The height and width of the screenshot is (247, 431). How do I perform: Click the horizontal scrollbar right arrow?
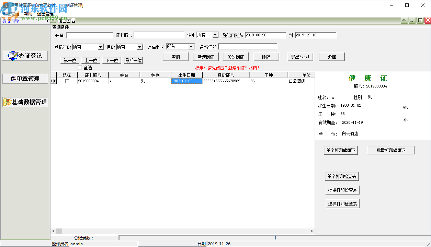coord(311,231)
